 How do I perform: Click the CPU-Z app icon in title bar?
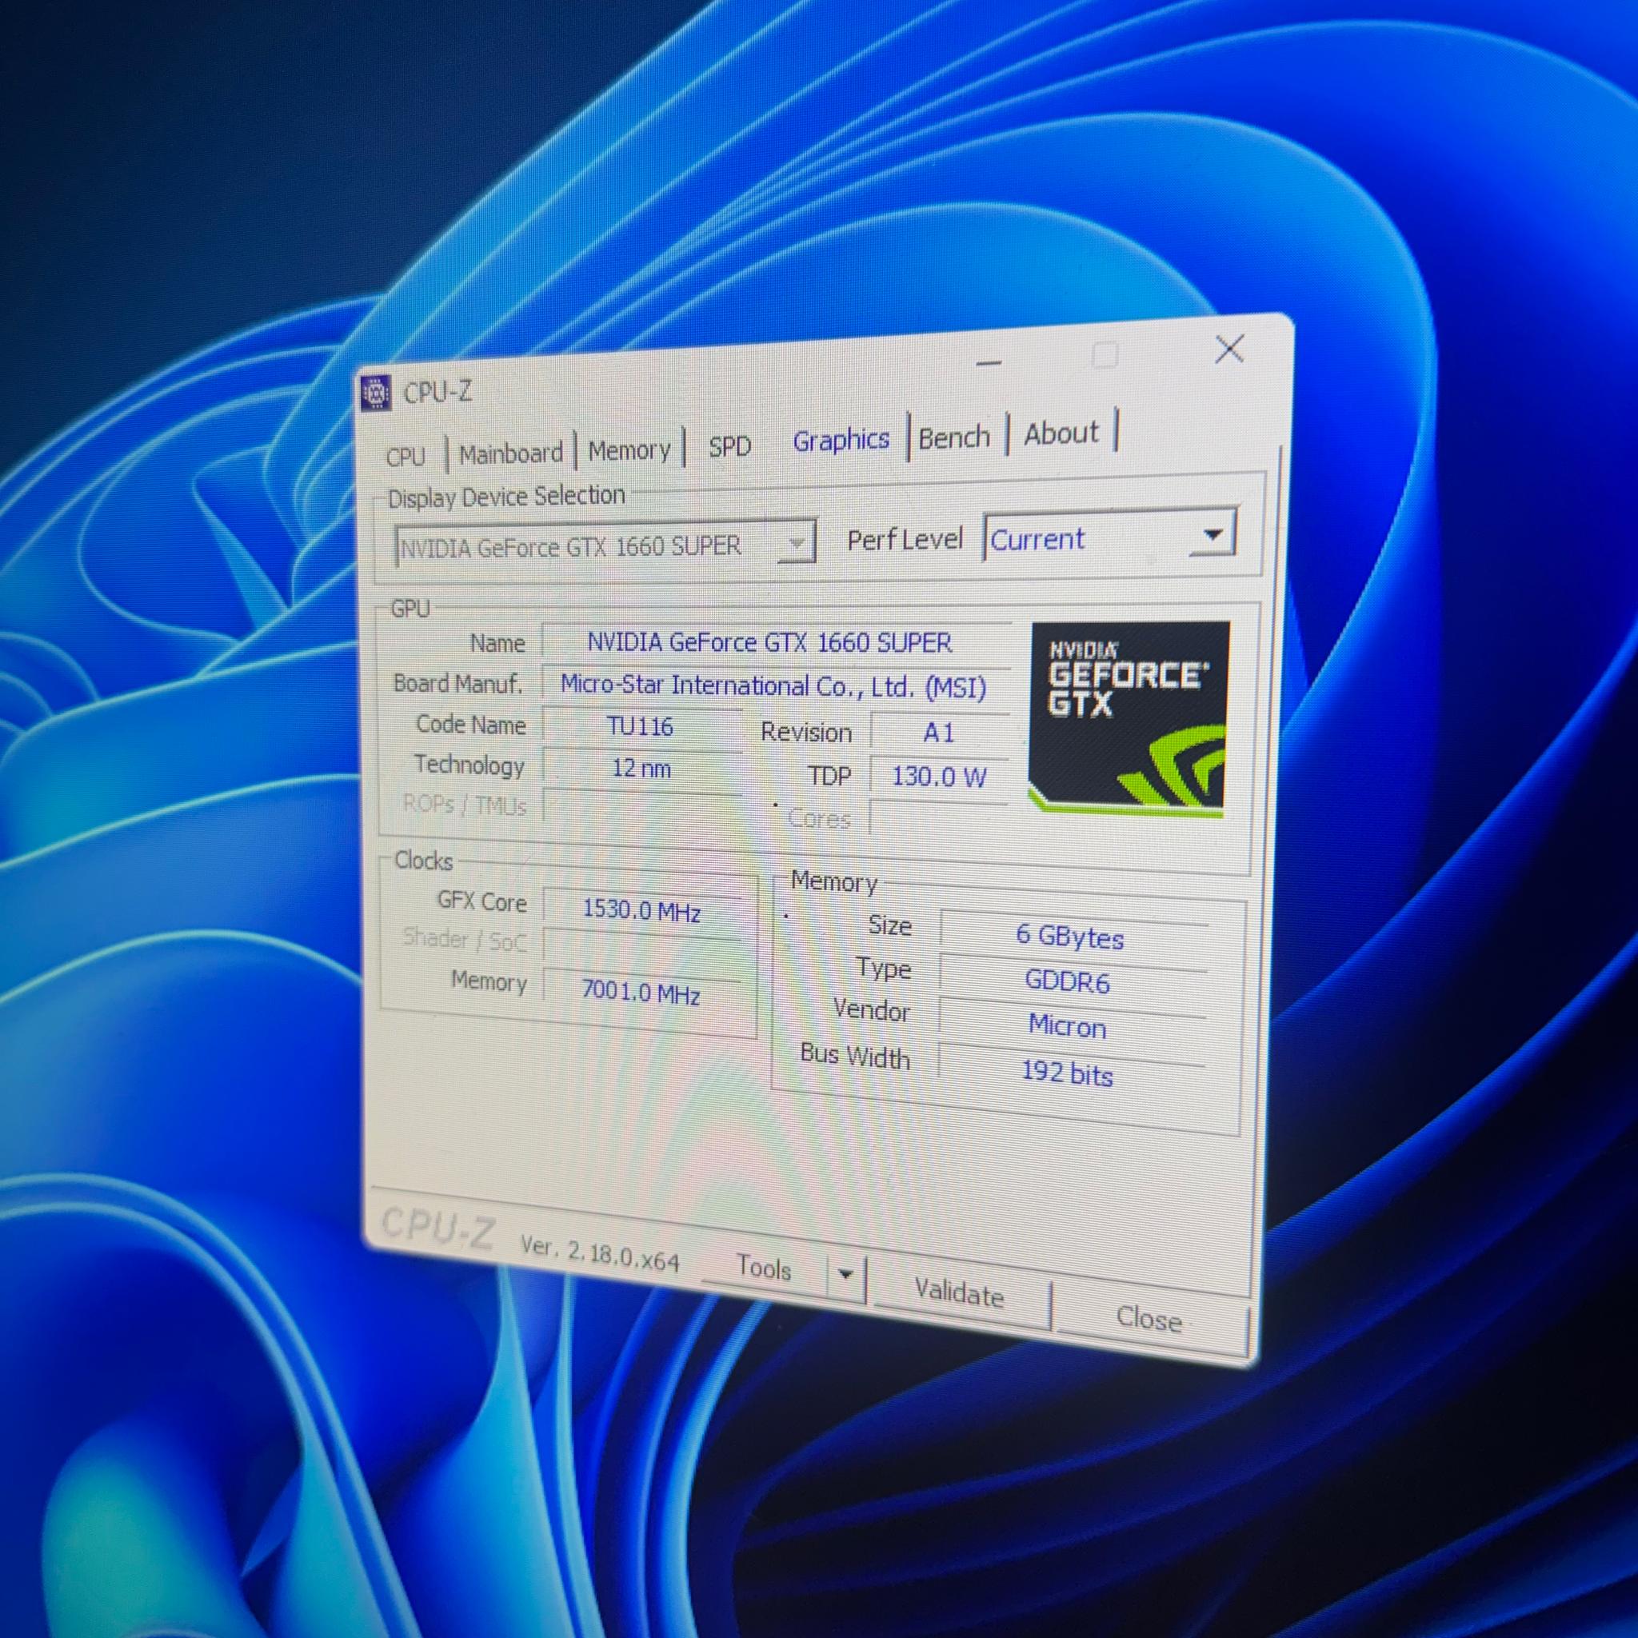tap(375, 394)
